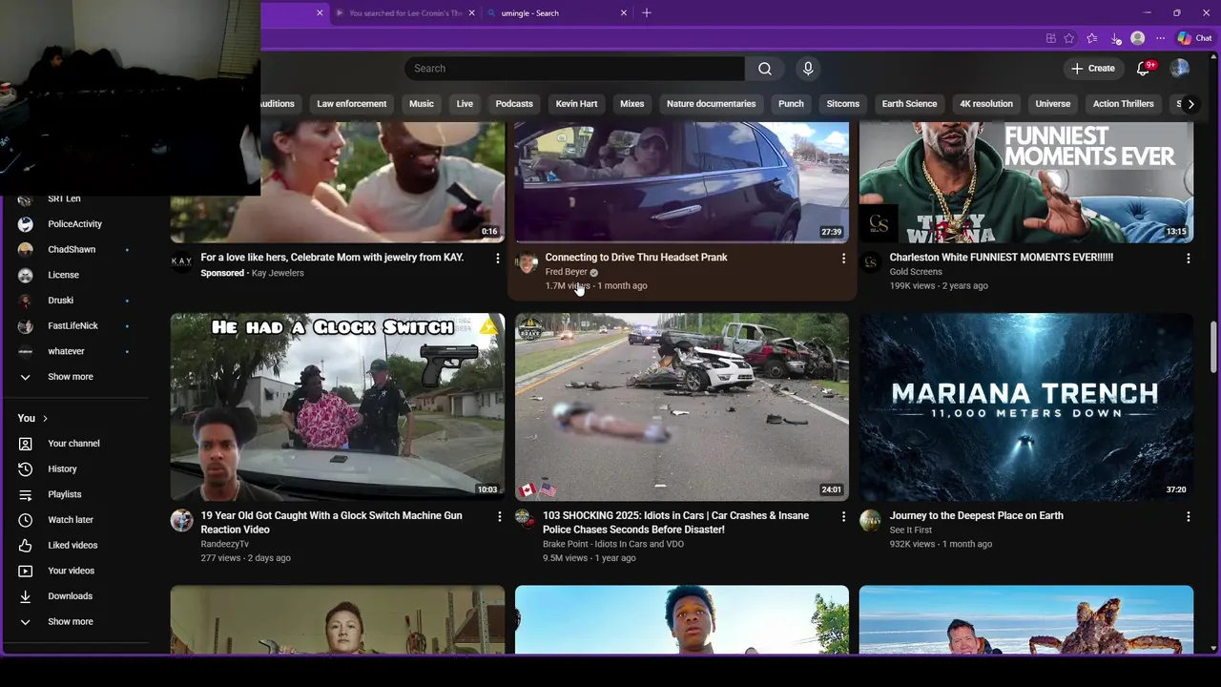Select the Music category chip
Image resolution: width=1221 pixels, height=687 pixels.
422,104
